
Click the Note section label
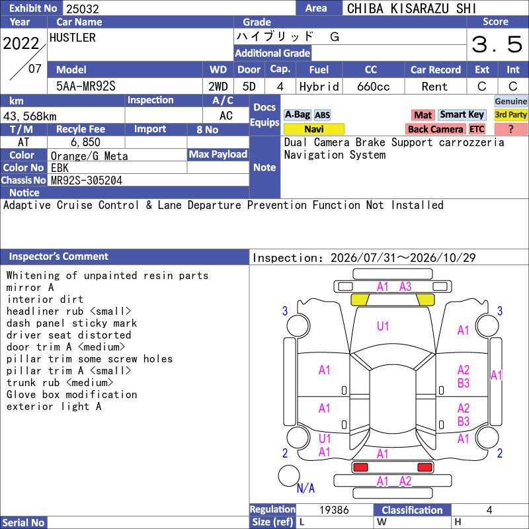(264, 167)
